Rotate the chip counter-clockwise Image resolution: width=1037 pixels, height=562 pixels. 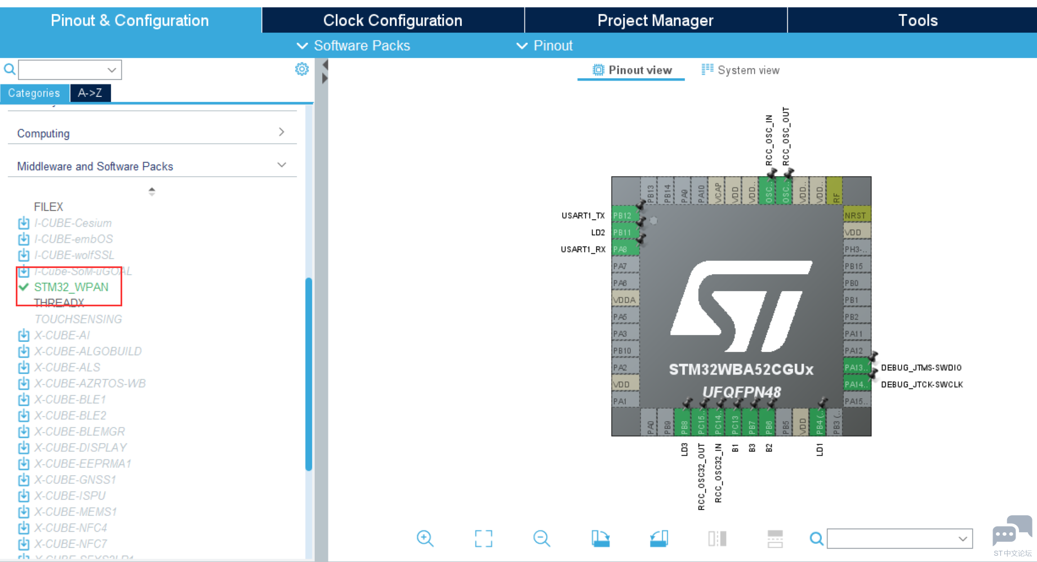click(659, 538)
